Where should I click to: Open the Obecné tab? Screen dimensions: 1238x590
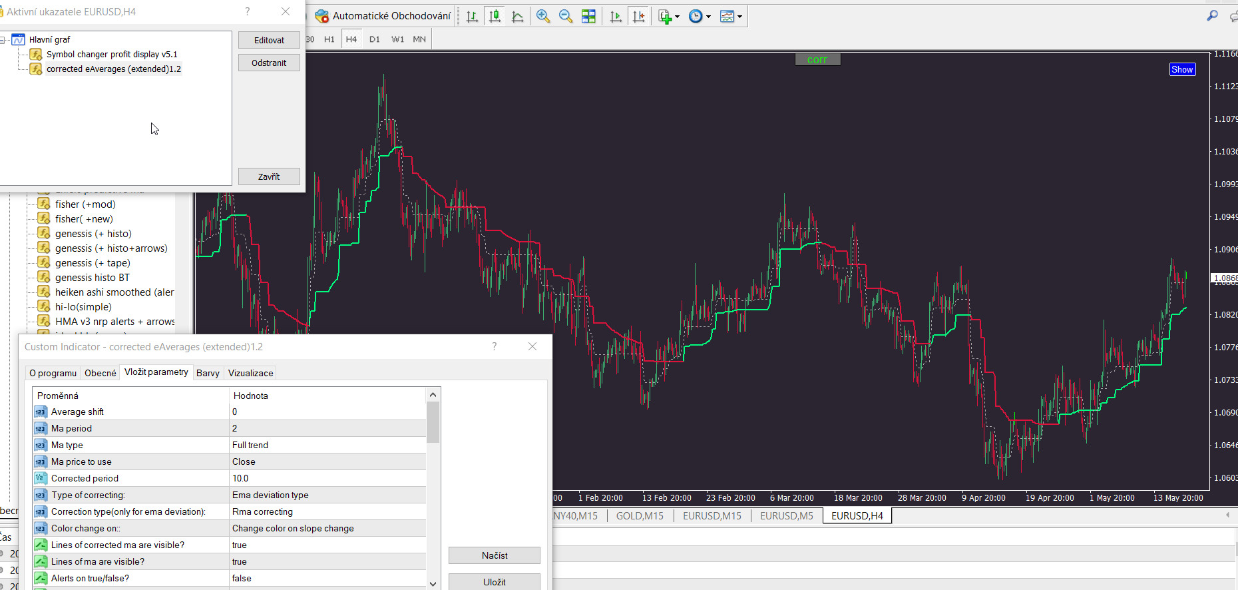(101, 373)
